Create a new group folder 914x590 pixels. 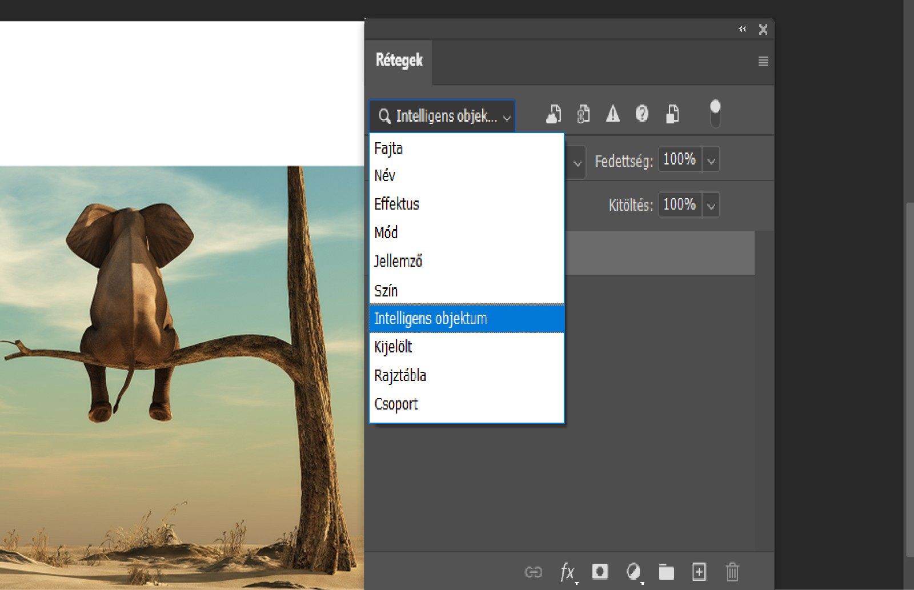tap(666, 572)
